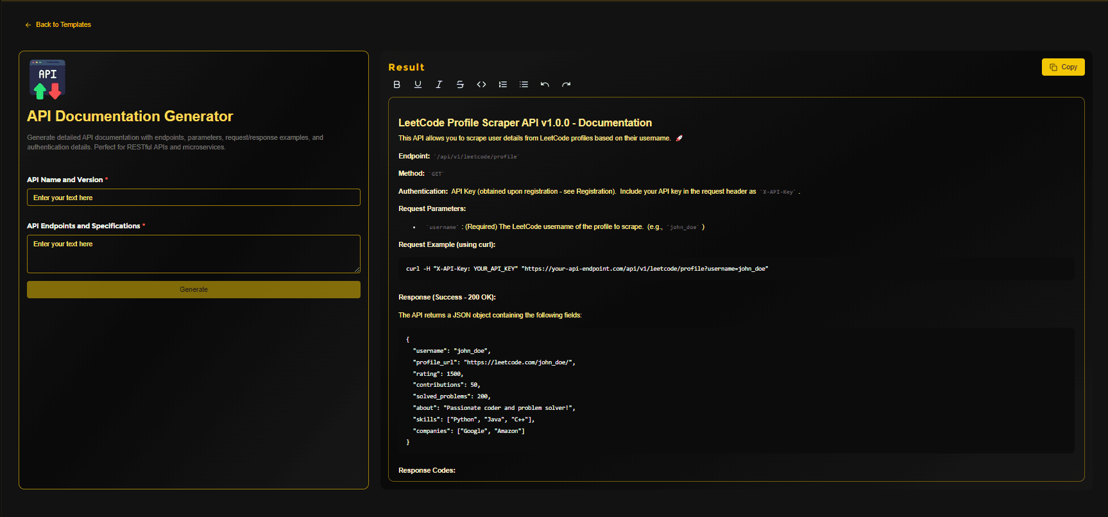Click the "companies" array line in JSON

pyautogui.click(x=468, y=431)
